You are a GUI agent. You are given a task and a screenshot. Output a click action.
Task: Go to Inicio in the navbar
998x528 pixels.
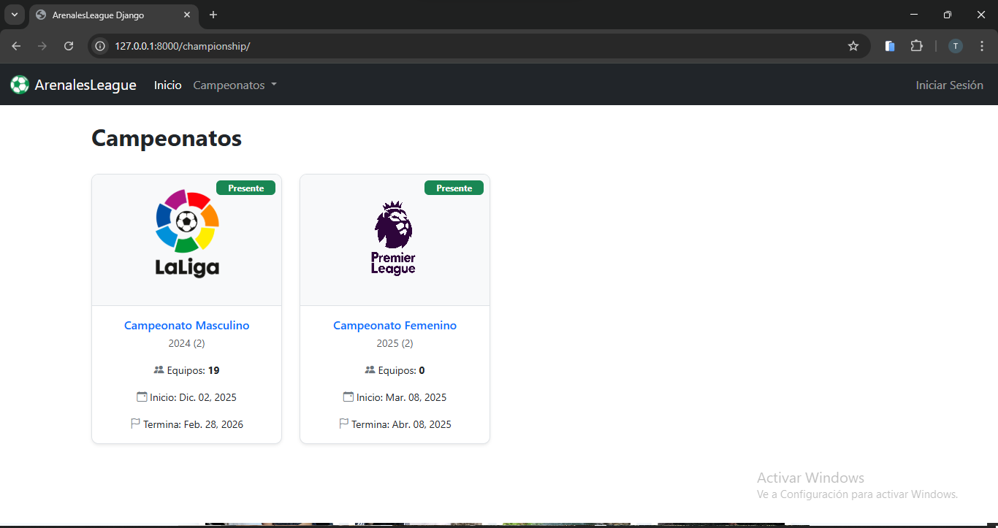coord(167,85)
